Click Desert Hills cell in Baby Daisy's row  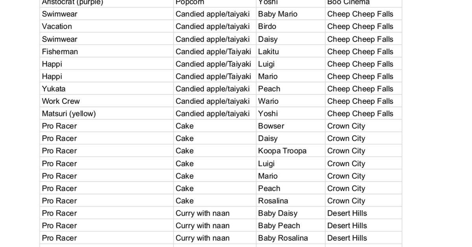click(x=347, y=213)
